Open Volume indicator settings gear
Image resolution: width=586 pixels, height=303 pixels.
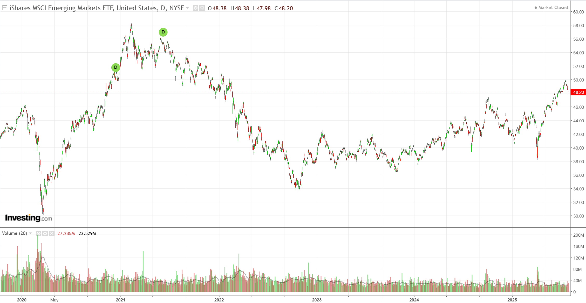point(45,233)
